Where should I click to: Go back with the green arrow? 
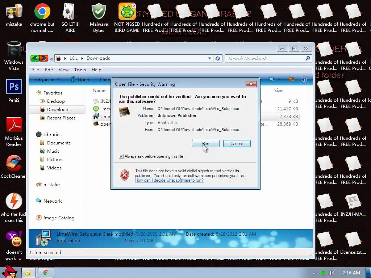point(34,58)
